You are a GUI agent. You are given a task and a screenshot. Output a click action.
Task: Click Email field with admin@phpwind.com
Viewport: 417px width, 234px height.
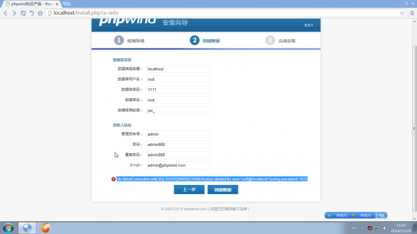tap(178, 165)
